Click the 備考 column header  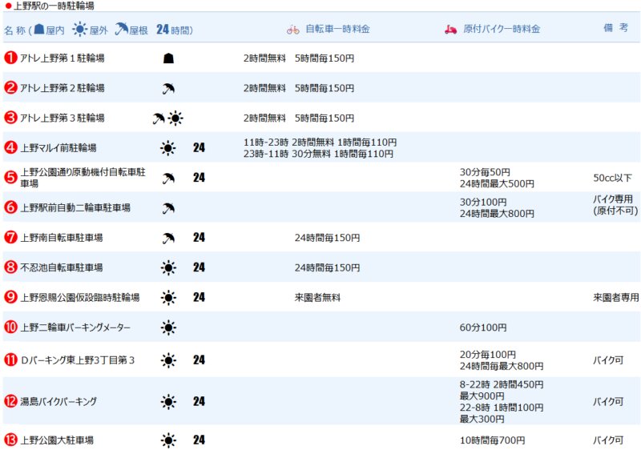tap(615, 28)
